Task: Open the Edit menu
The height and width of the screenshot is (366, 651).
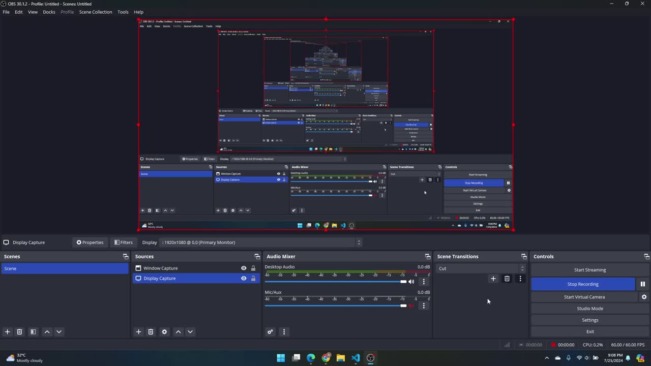Action: (19, 12)
